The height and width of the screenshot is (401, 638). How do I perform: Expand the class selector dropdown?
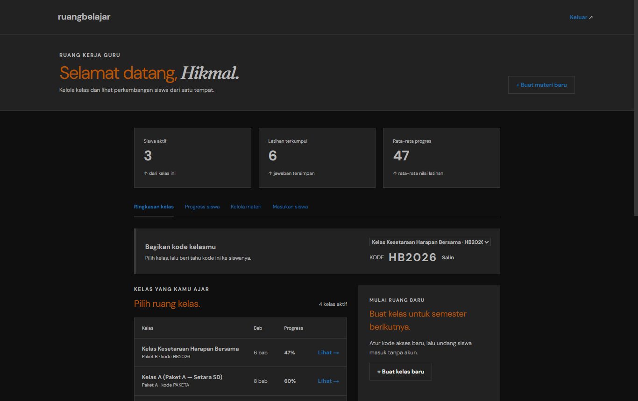coord(430,242)
